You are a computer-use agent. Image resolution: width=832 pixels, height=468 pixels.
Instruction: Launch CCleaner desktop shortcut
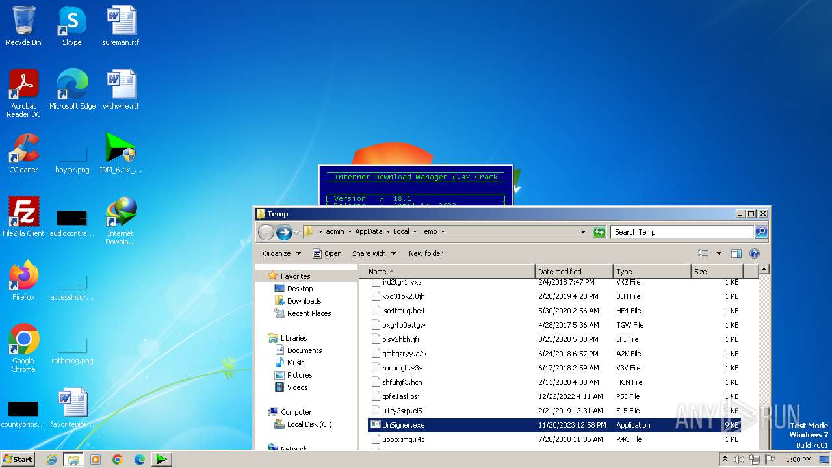pos(23,153)
